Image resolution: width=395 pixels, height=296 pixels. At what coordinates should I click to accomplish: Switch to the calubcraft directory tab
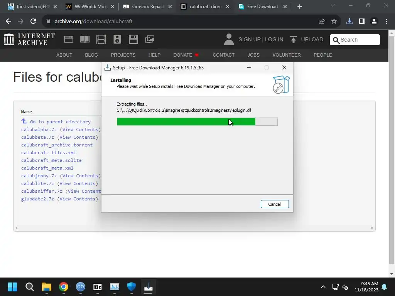(x=205, y=7)
